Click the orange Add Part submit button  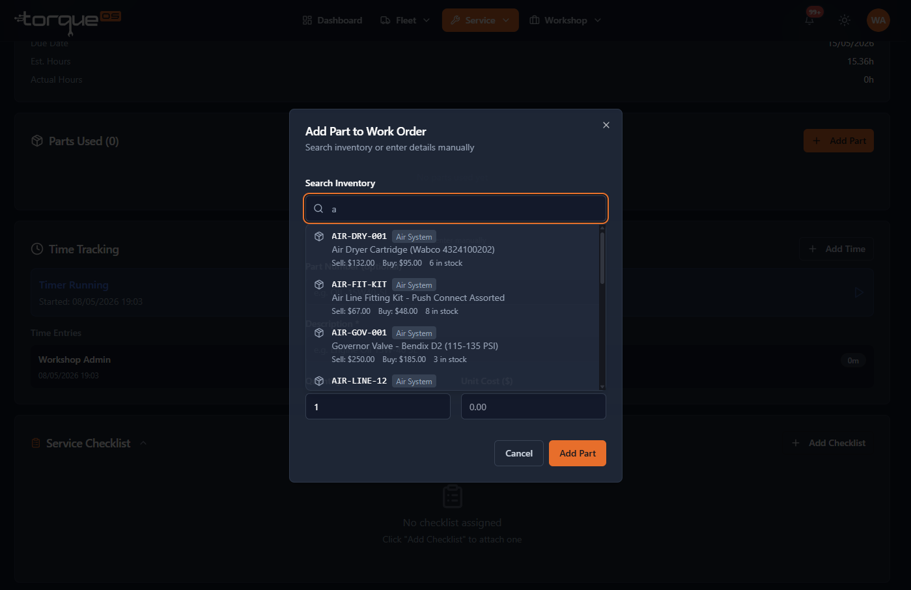click(578, 453)
